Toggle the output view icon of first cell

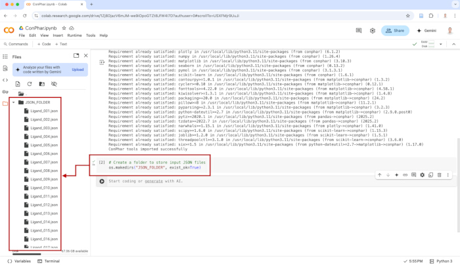point(102,62)
